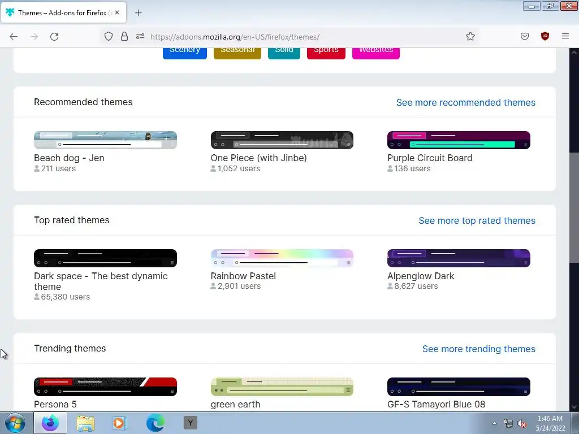Viewport: 579px width, 434px height.
Task: Open the Beach dog - Jen theme preview
Action: (105, 140)
